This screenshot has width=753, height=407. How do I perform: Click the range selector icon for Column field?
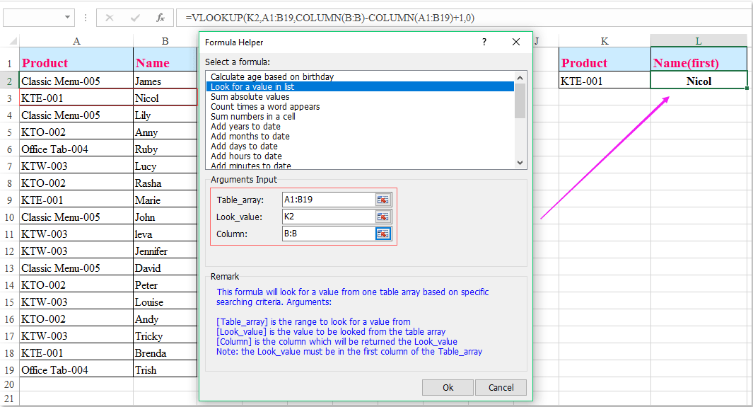(383, 234)
